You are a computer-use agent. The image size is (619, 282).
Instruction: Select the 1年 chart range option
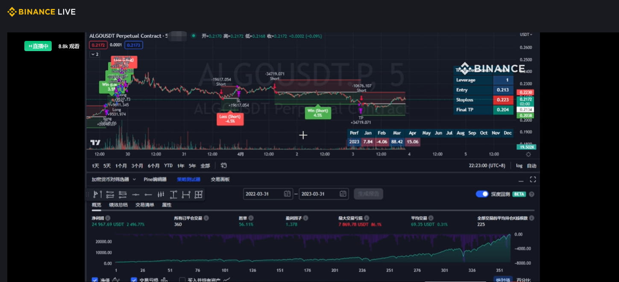click(182, 166)
